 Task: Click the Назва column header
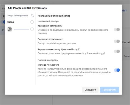tap(10, 22)
